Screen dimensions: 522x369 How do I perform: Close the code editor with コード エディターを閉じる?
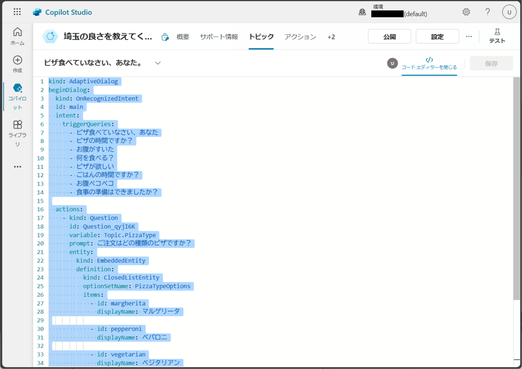(429, 63)
